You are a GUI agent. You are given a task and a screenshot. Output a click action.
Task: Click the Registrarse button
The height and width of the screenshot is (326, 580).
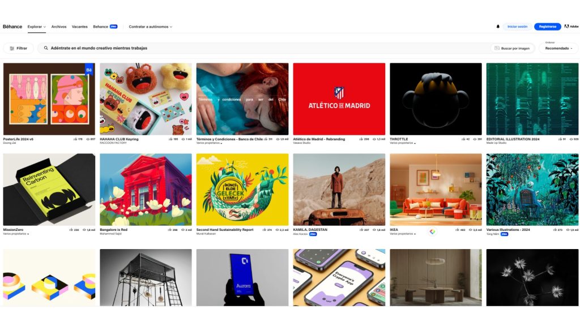[548, 27]
